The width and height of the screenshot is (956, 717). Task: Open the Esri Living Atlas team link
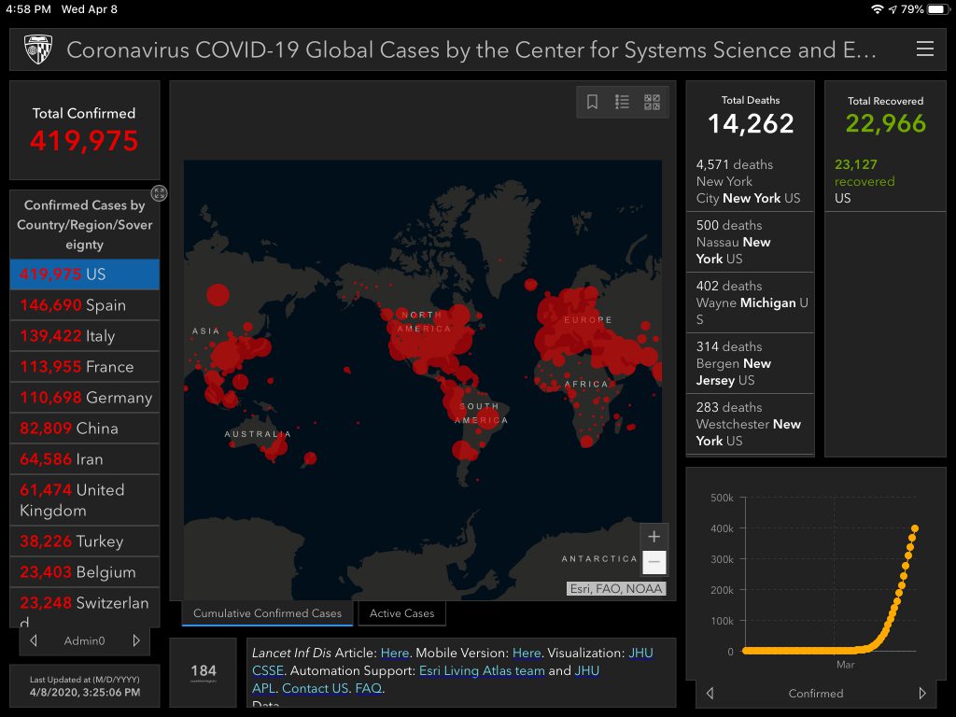pyautogui.click(x=481, y=670)
